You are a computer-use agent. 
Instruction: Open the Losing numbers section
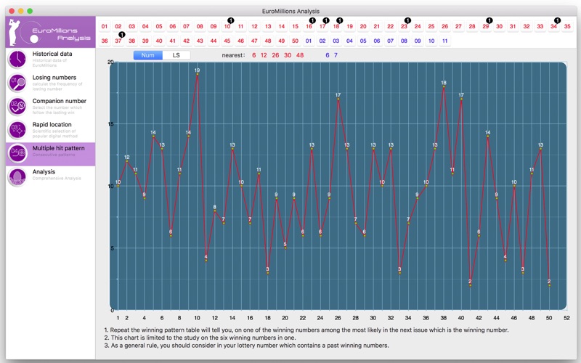pyautogui.click(x=50, y=83)
